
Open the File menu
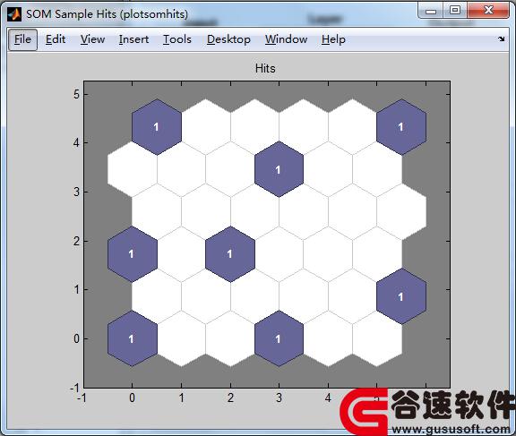click(22, 39)
